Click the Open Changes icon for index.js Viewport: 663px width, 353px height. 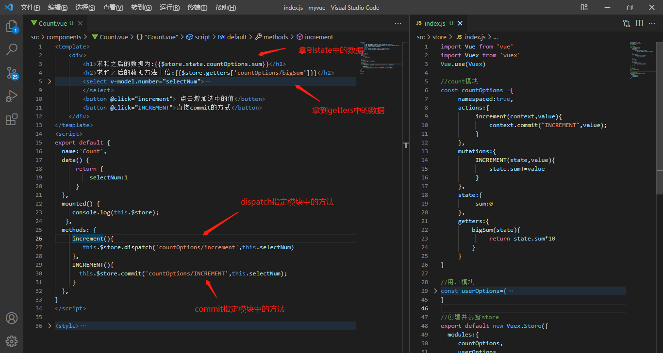[x=627, y=23]
